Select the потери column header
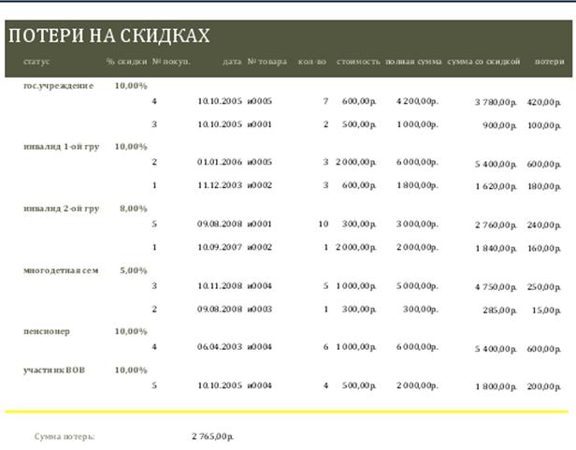The height and width of the screenshot is (450, 576). point(549,62)
